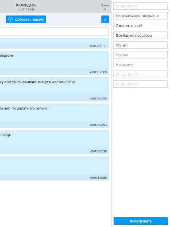
Task: Click task number #2013560294
Action: pyautogui.click(x=98, y=125)
